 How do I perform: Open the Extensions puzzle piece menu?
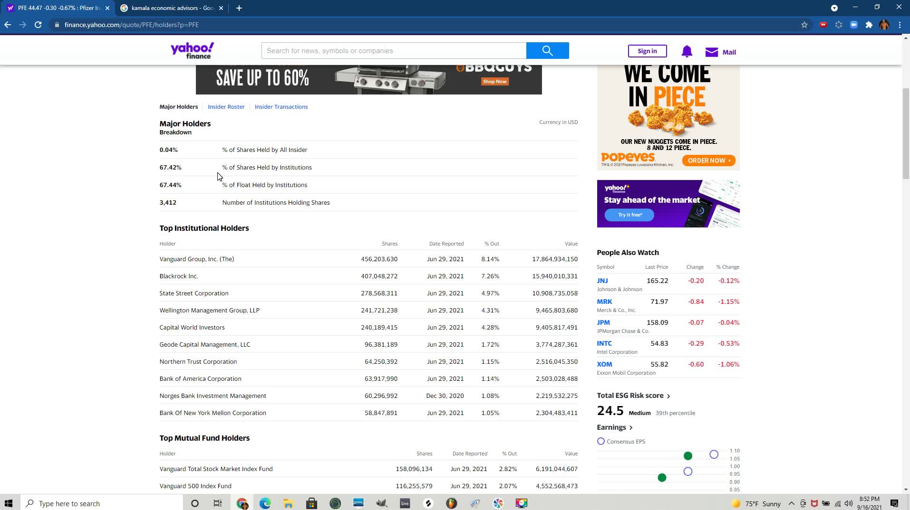coord(869,25)
